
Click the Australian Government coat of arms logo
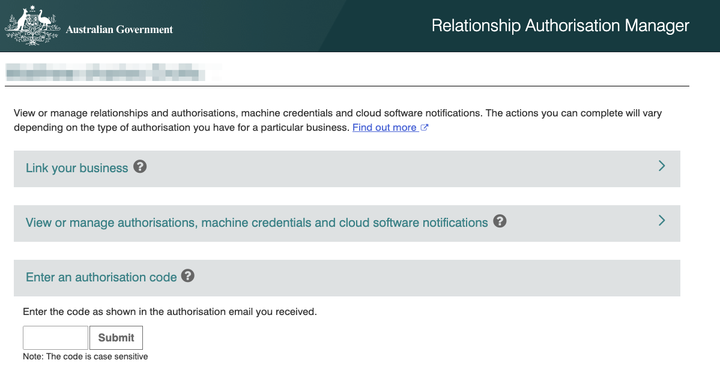pyautogui.click(x=32, y=26)
